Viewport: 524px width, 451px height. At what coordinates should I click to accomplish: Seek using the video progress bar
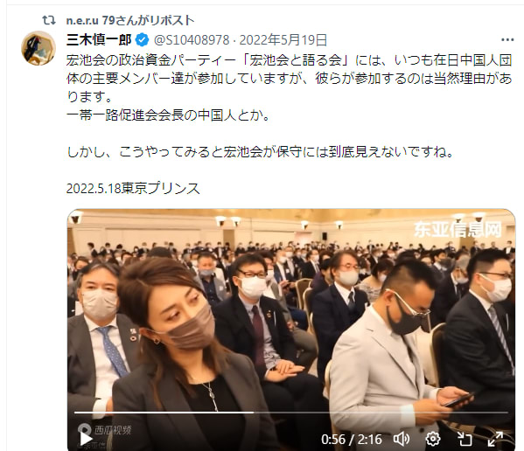pos(290,413)
